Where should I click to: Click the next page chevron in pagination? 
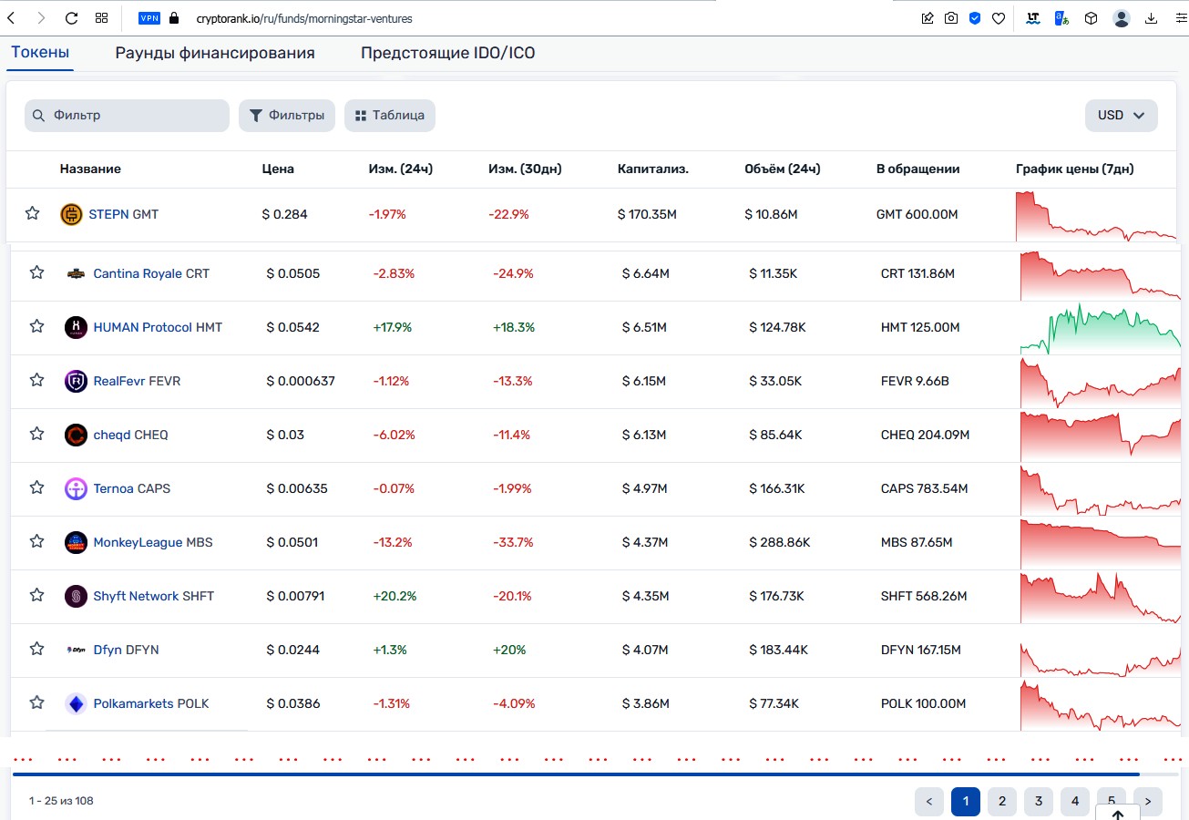[x=1148, y=801]
